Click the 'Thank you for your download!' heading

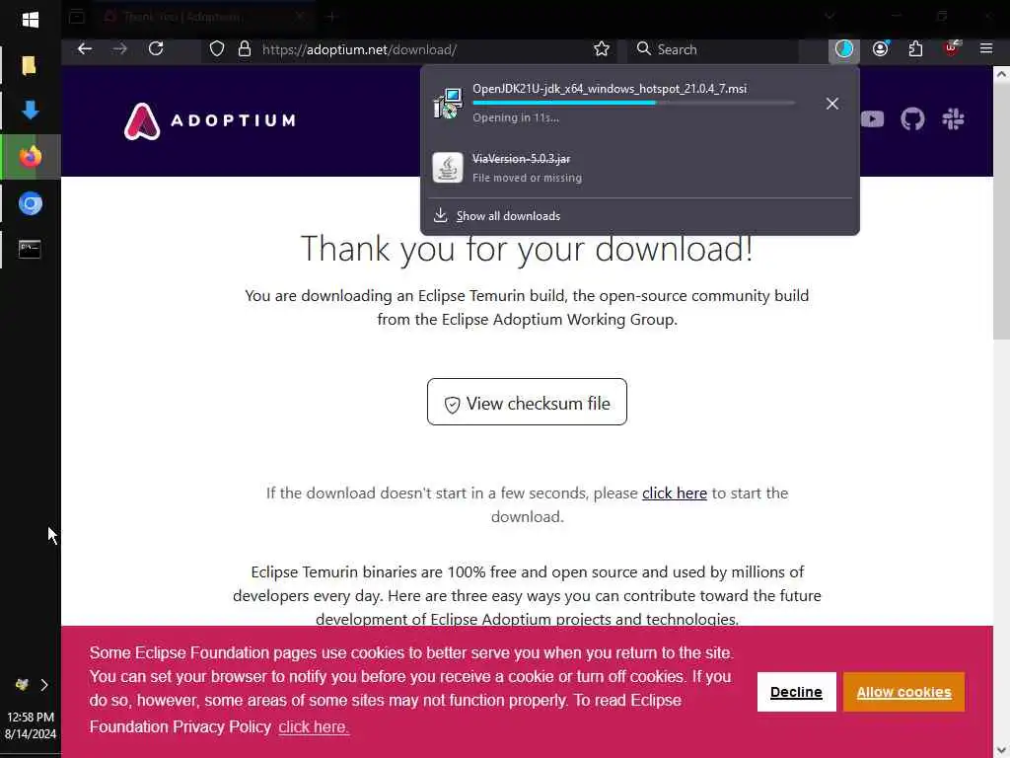coord(527,249)
